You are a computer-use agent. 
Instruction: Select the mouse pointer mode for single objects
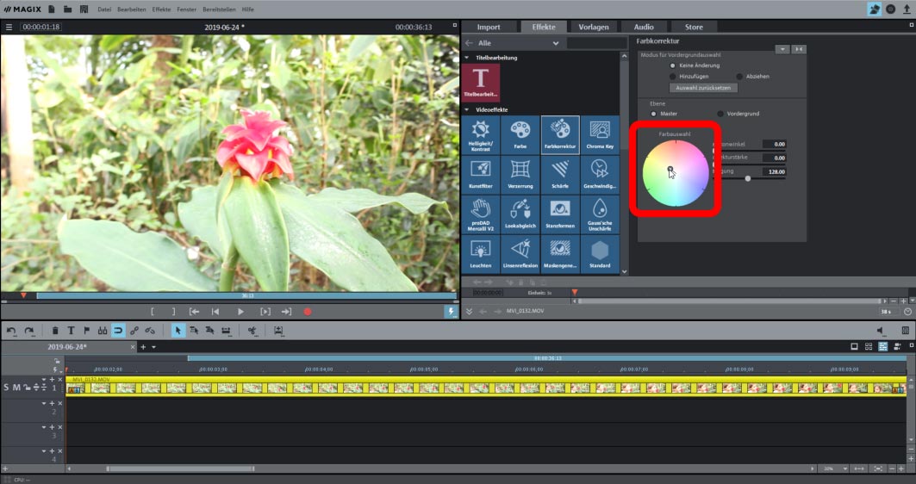[178, 331]
